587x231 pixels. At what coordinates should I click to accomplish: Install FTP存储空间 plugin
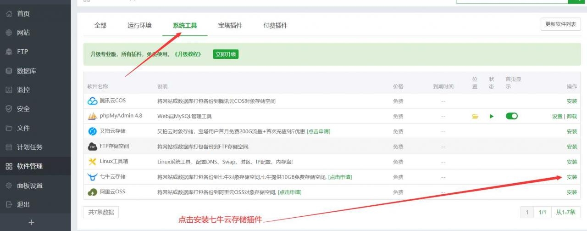click(x=572, y=146)
